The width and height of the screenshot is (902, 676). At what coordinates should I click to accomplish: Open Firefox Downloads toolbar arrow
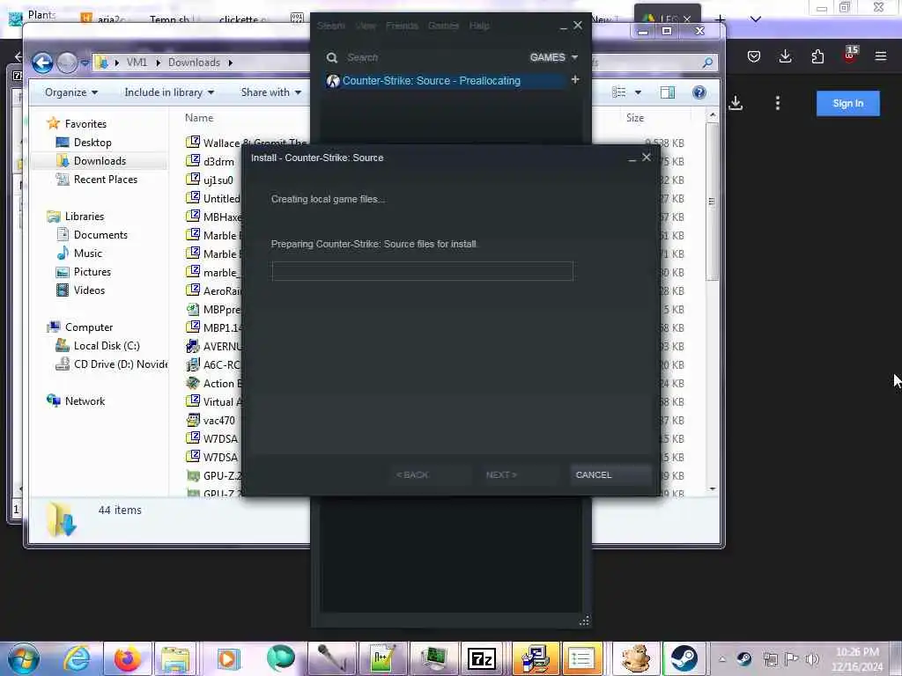785,55
